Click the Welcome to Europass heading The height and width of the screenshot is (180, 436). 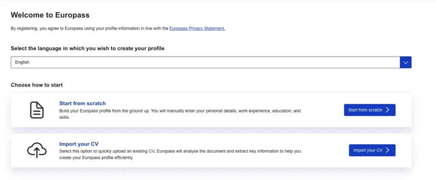tap(50, 15)
